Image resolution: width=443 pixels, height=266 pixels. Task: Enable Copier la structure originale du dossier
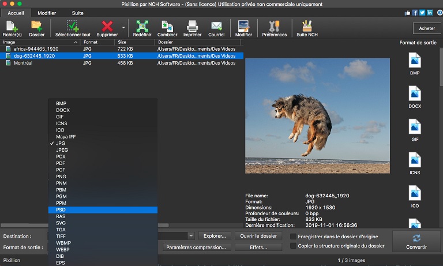[293, 246]
